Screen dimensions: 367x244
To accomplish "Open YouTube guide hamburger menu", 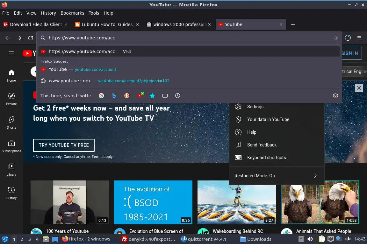I will click(x=11, y=53).
